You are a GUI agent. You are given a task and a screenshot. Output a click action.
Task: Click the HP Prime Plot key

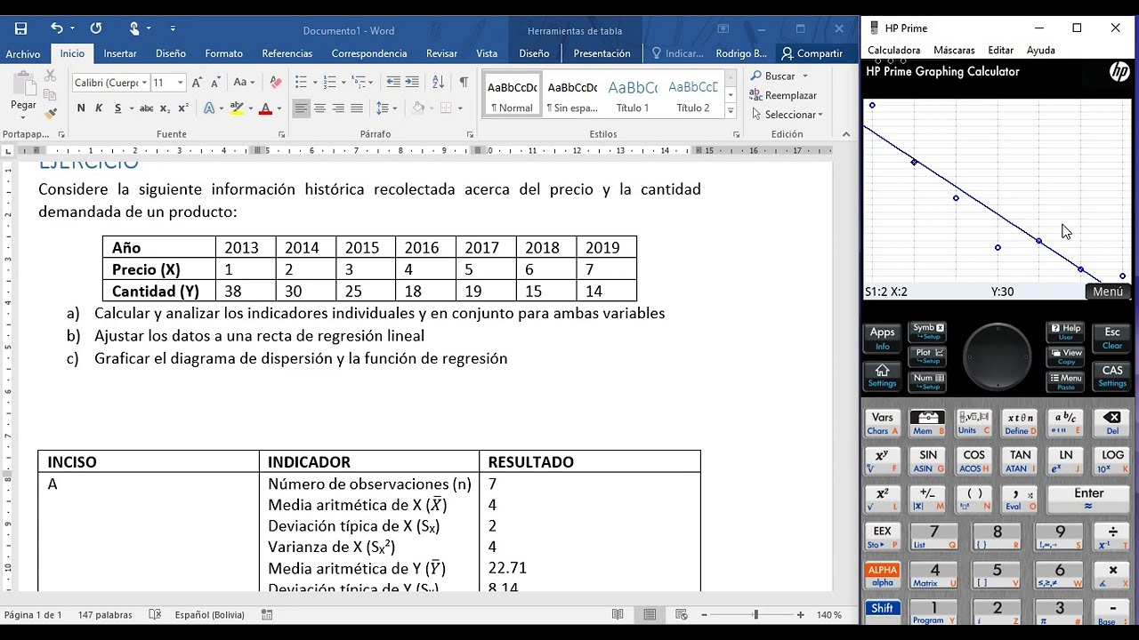(928, 356)
